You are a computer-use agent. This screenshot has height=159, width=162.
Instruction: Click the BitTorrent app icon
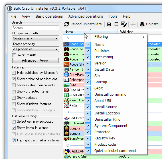(66, 123)
